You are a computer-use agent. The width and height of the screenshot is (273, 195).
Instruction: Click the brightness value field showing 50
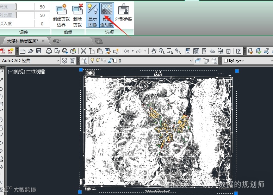[x=42, y=7]
